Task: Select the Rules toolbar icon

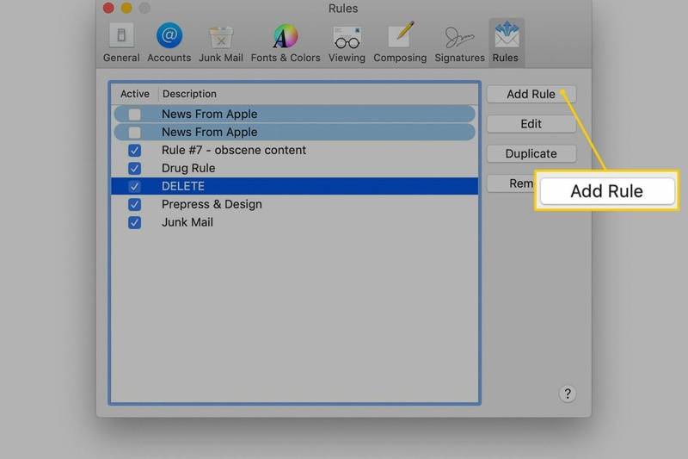Action: [x=506, y=42]
